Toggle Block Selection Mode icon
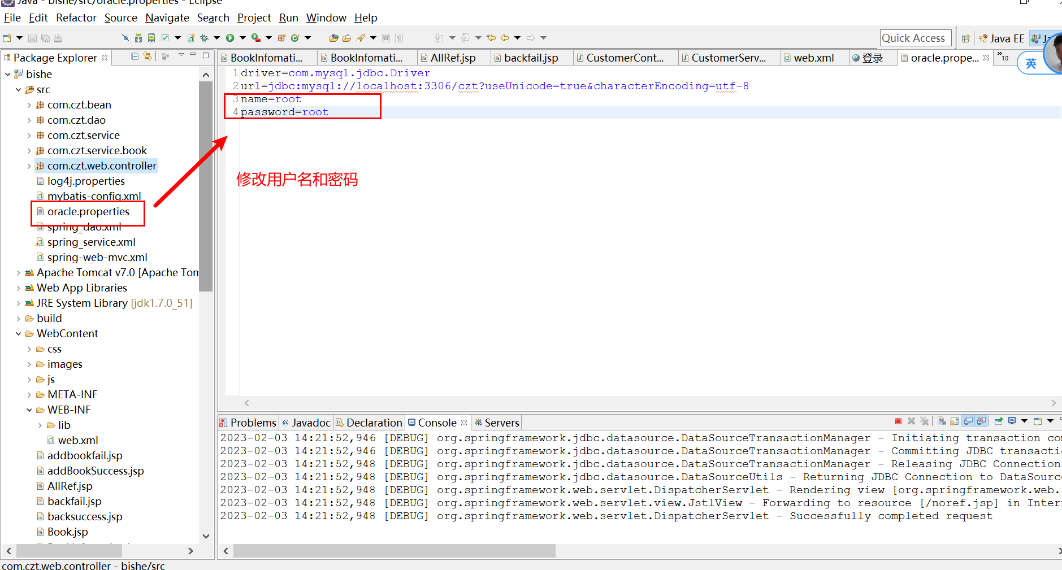 (x=386, y=38)
